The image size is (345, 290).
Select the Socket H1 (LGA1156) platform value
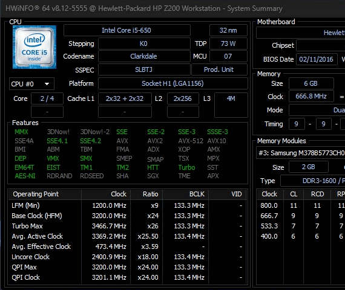(173, 83)
